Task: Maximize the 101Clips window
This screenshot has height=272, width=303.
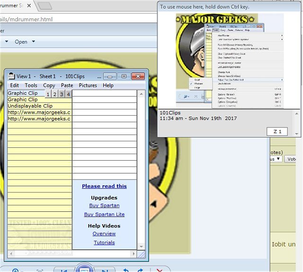Action: click(124, 76)
